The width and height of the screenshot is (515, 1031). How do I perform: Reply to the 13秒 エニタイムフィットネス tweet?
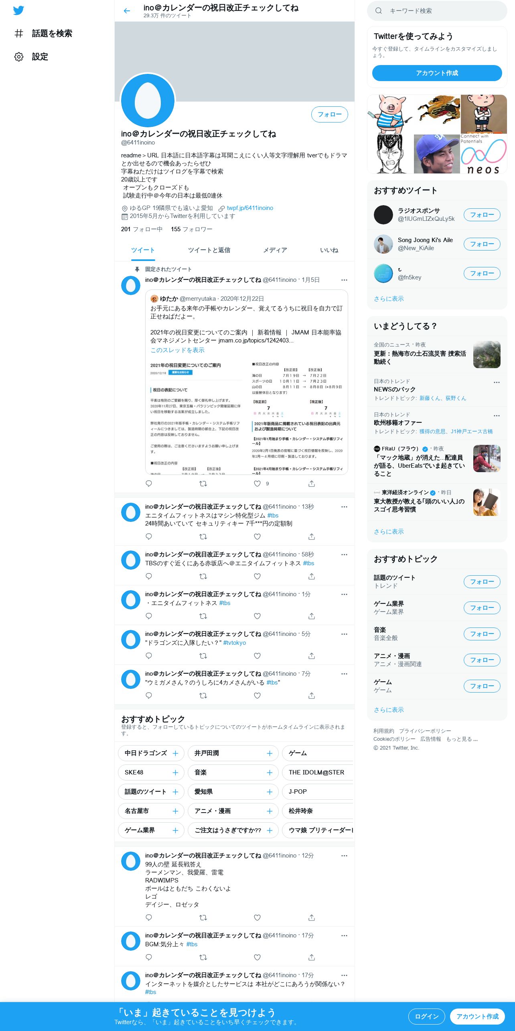(x=149, y=536)
